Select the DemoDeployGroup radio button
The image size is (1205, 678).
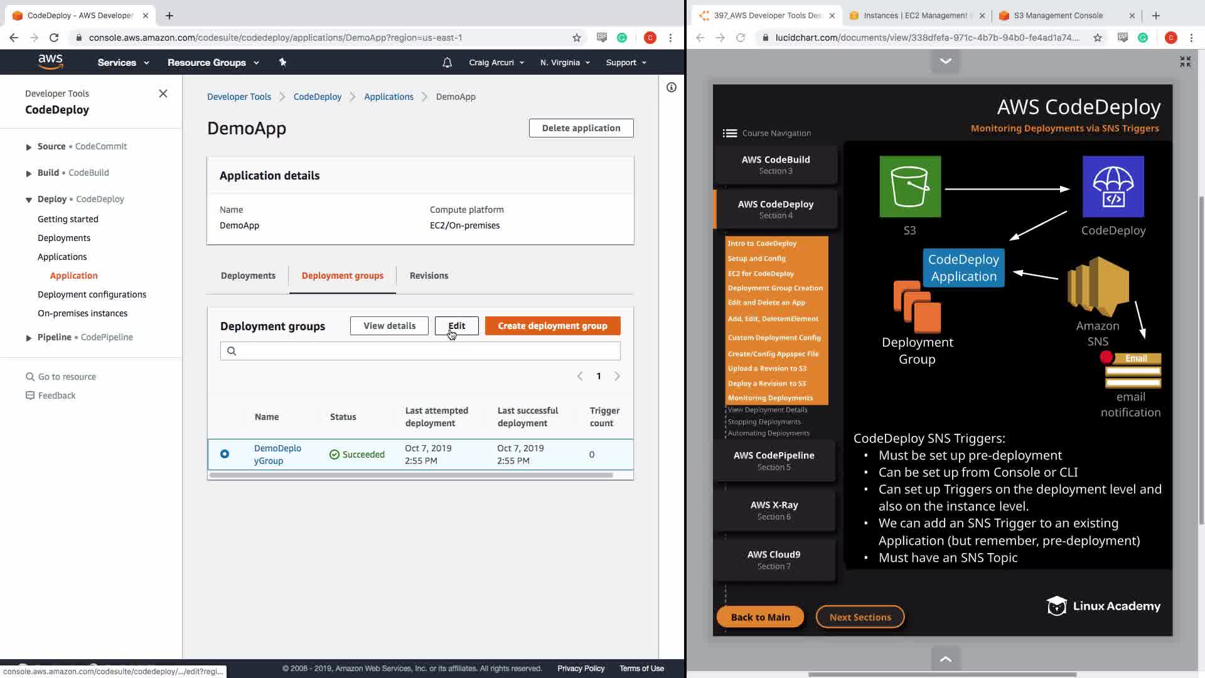pyautogui.click(x=225, y=454)
